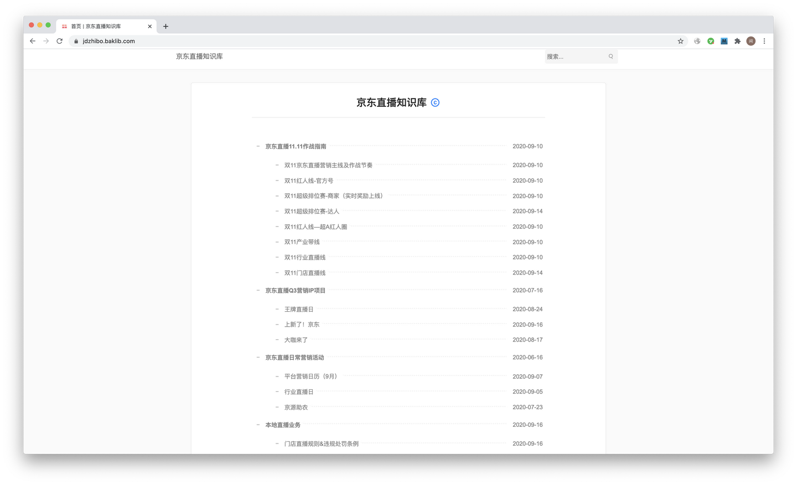Open the 双11超级排位赛-达人 article
This screenshot has width=797, height=485.
pyautogui.click(x=312, y=211)
